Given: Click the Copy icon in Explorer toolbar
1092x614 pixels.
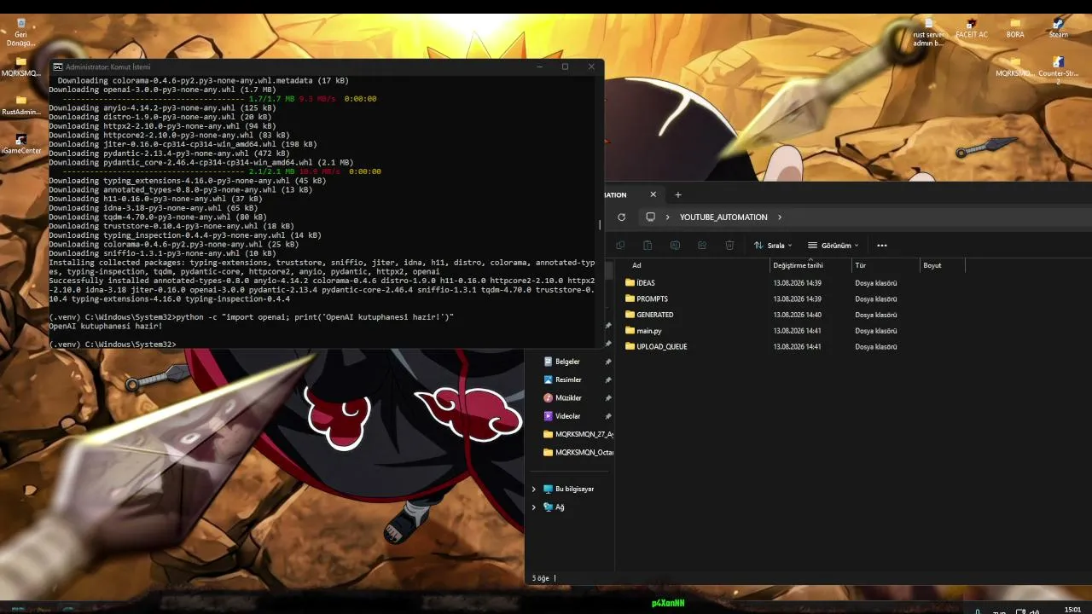Looking at the screenshot, I should [620, 246].
